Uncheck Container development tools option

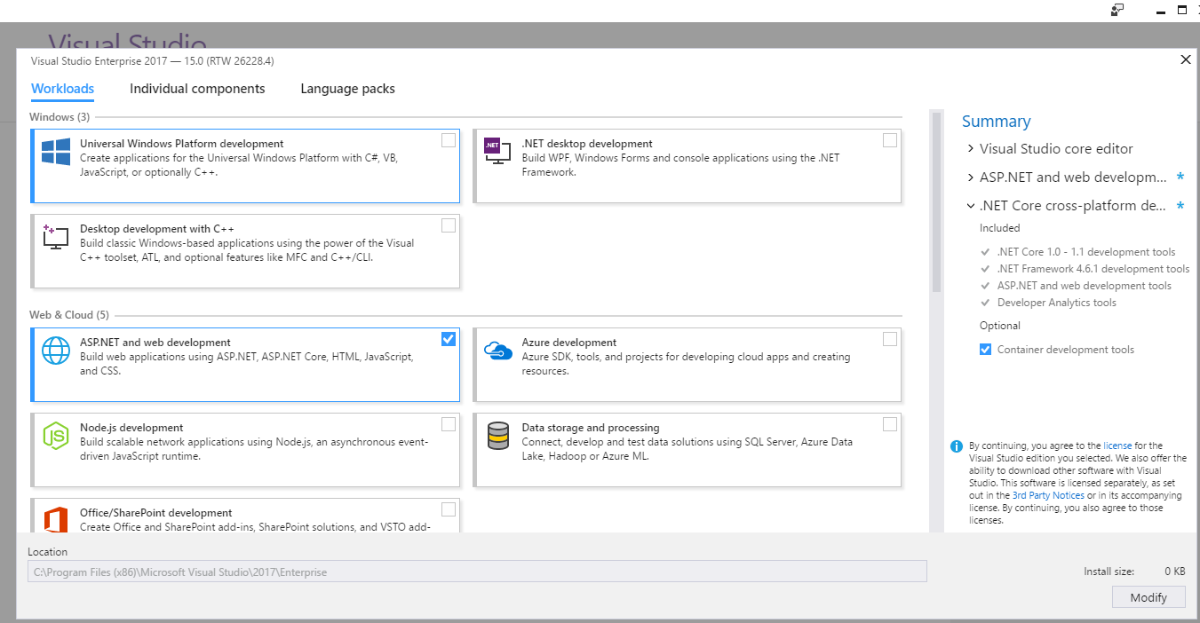coord(985,350)
